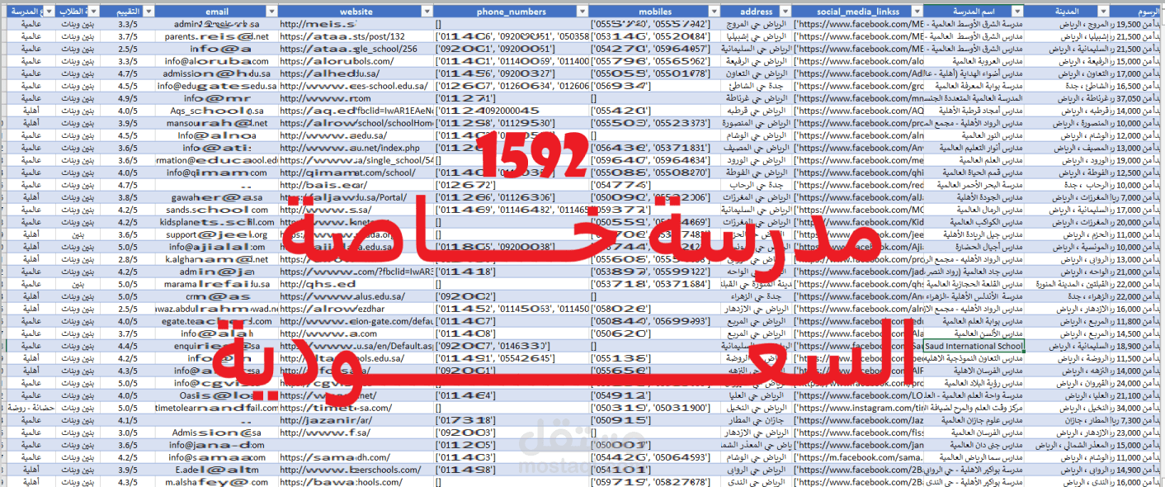Viewport: 1165px width, 487px height.
Task: Select the address cell الرياض حي غرناطة
Action: pos(755,97)
